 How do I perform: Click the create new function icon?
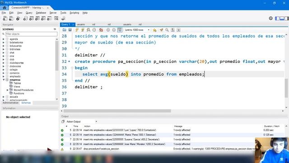click(x=49, y=18)
